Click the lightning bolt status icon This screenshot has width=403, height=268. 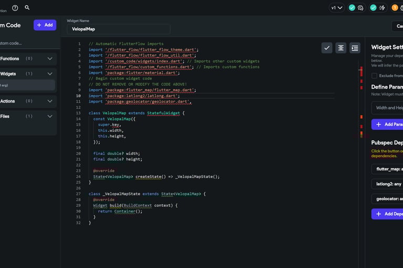click(x=382, y=8)
